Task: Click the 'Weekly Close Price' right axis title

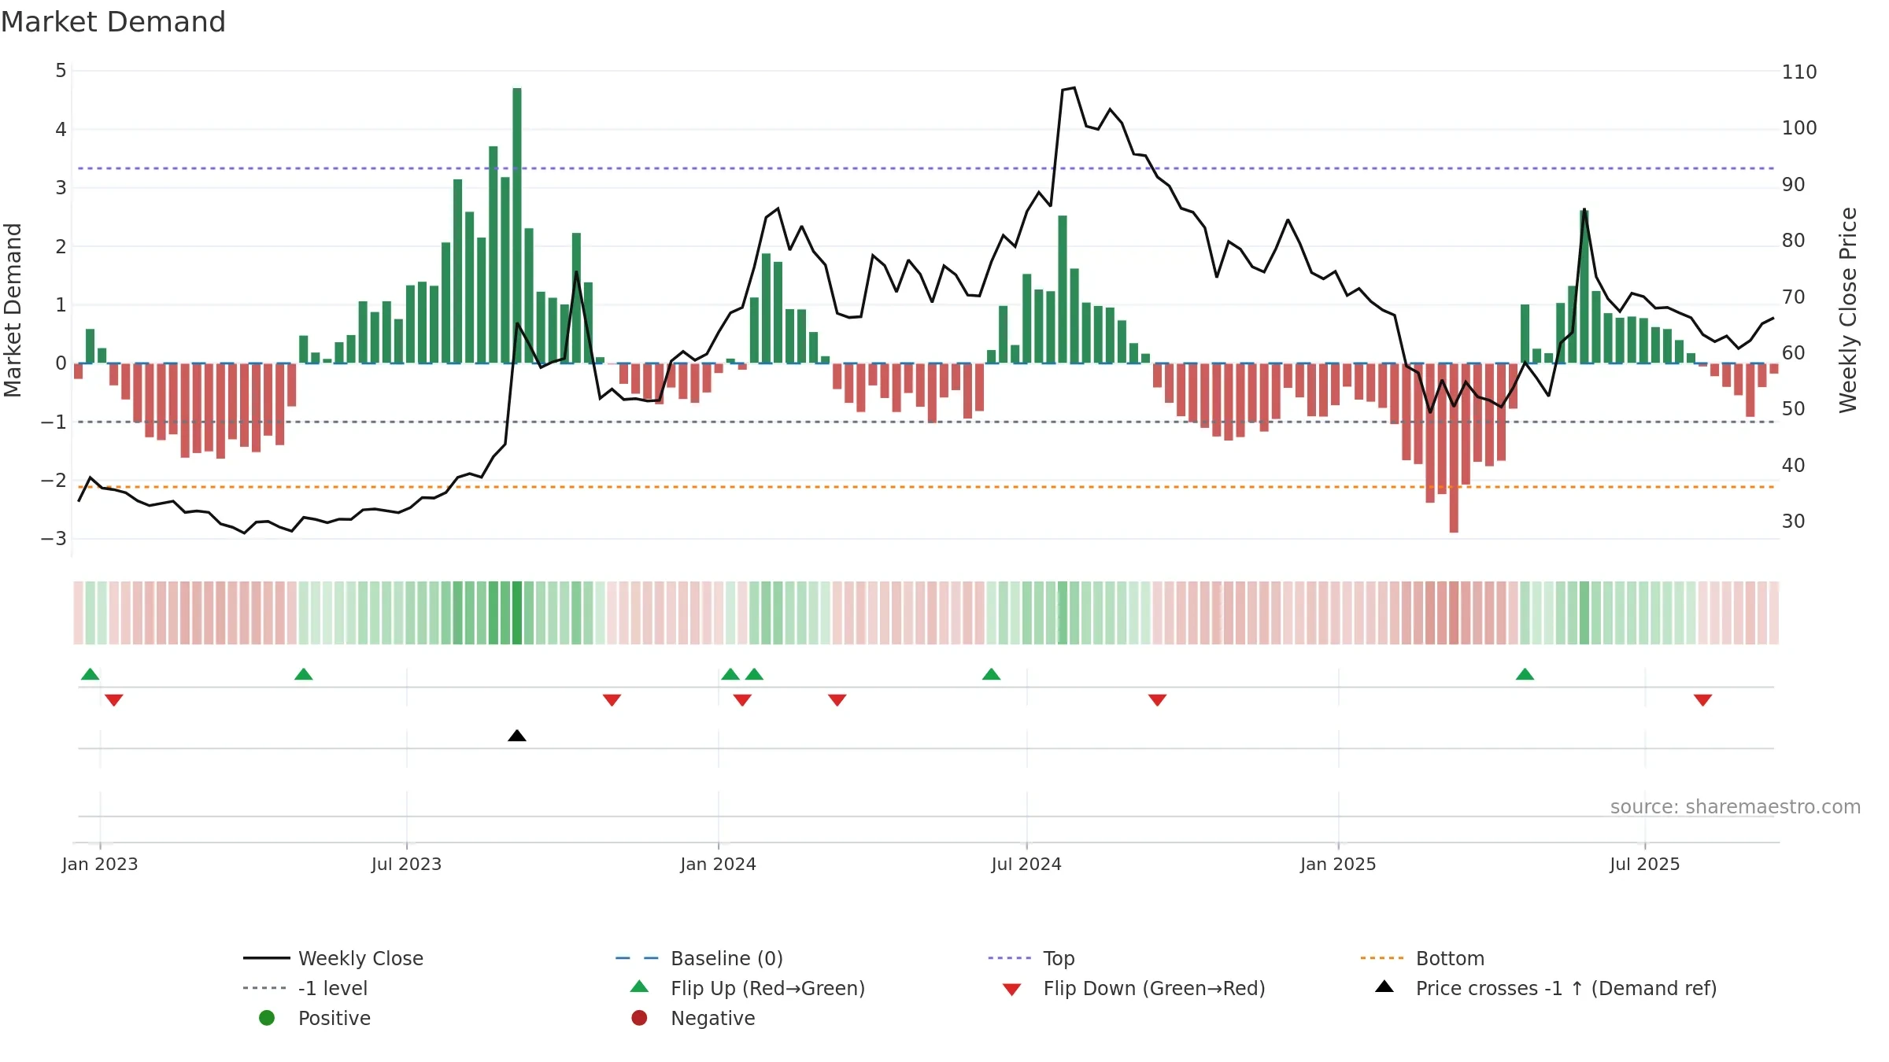Action: coord(1848,310)
